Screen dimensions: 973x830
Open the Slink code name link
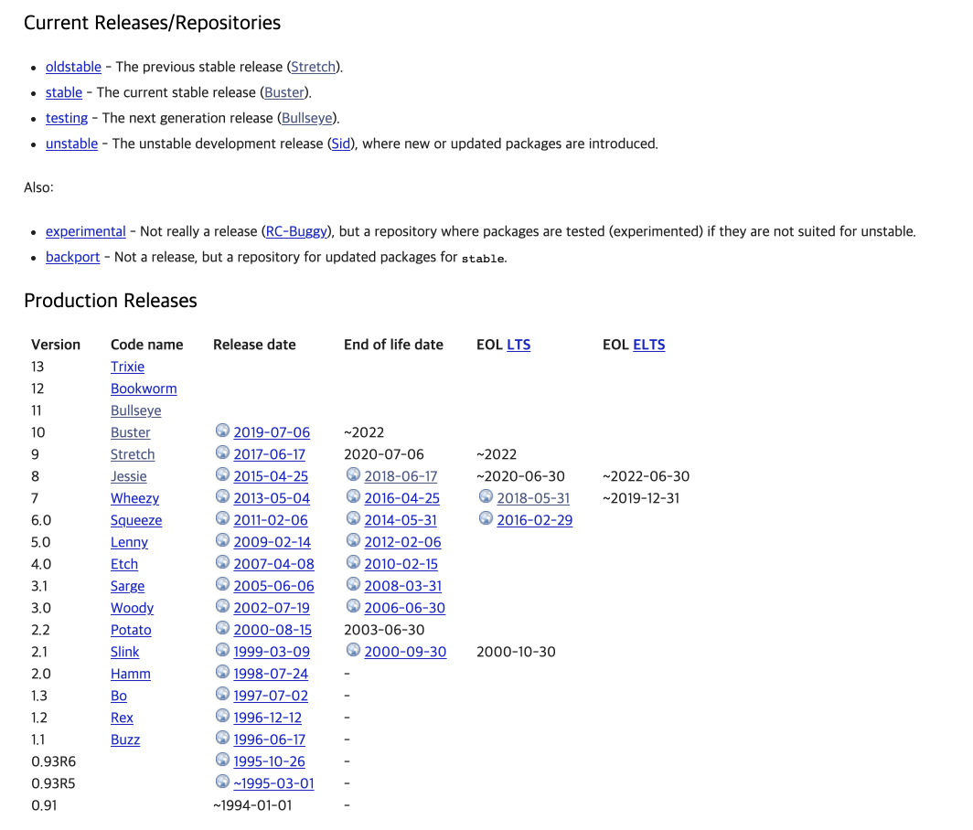coord(124,652)
